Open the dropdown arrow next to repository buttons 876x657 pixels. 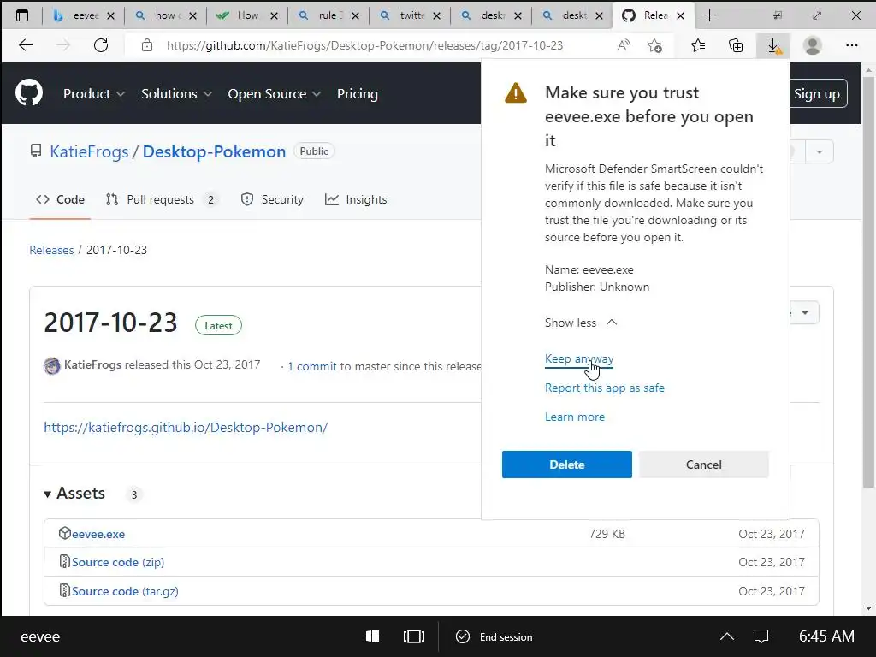tap(819, 151)
